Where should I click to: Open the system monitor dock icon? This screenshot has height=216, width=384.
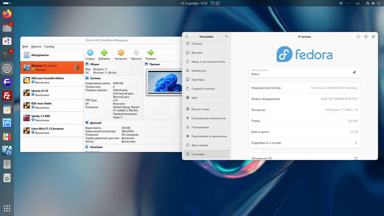coord(7,123)
